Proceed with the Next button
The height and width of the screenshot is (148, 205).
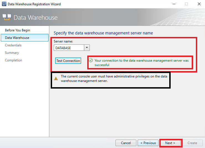(x=170, y=143)
